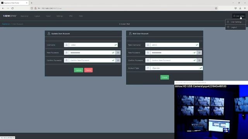This screenshot has height=139, width=248.
Task: Focus the Username field in Update User Account
Action: pos(93,45)
